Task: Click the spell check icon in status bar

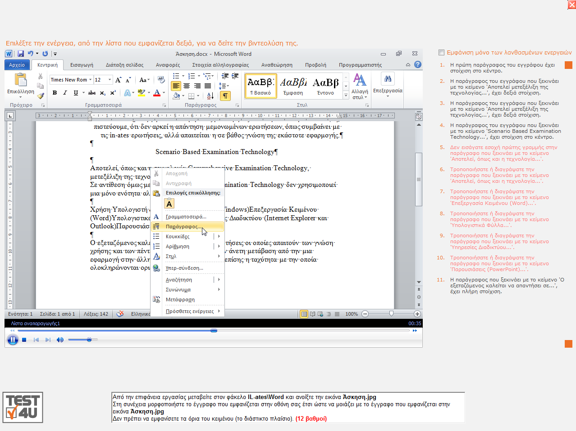Action: (120, 314)
